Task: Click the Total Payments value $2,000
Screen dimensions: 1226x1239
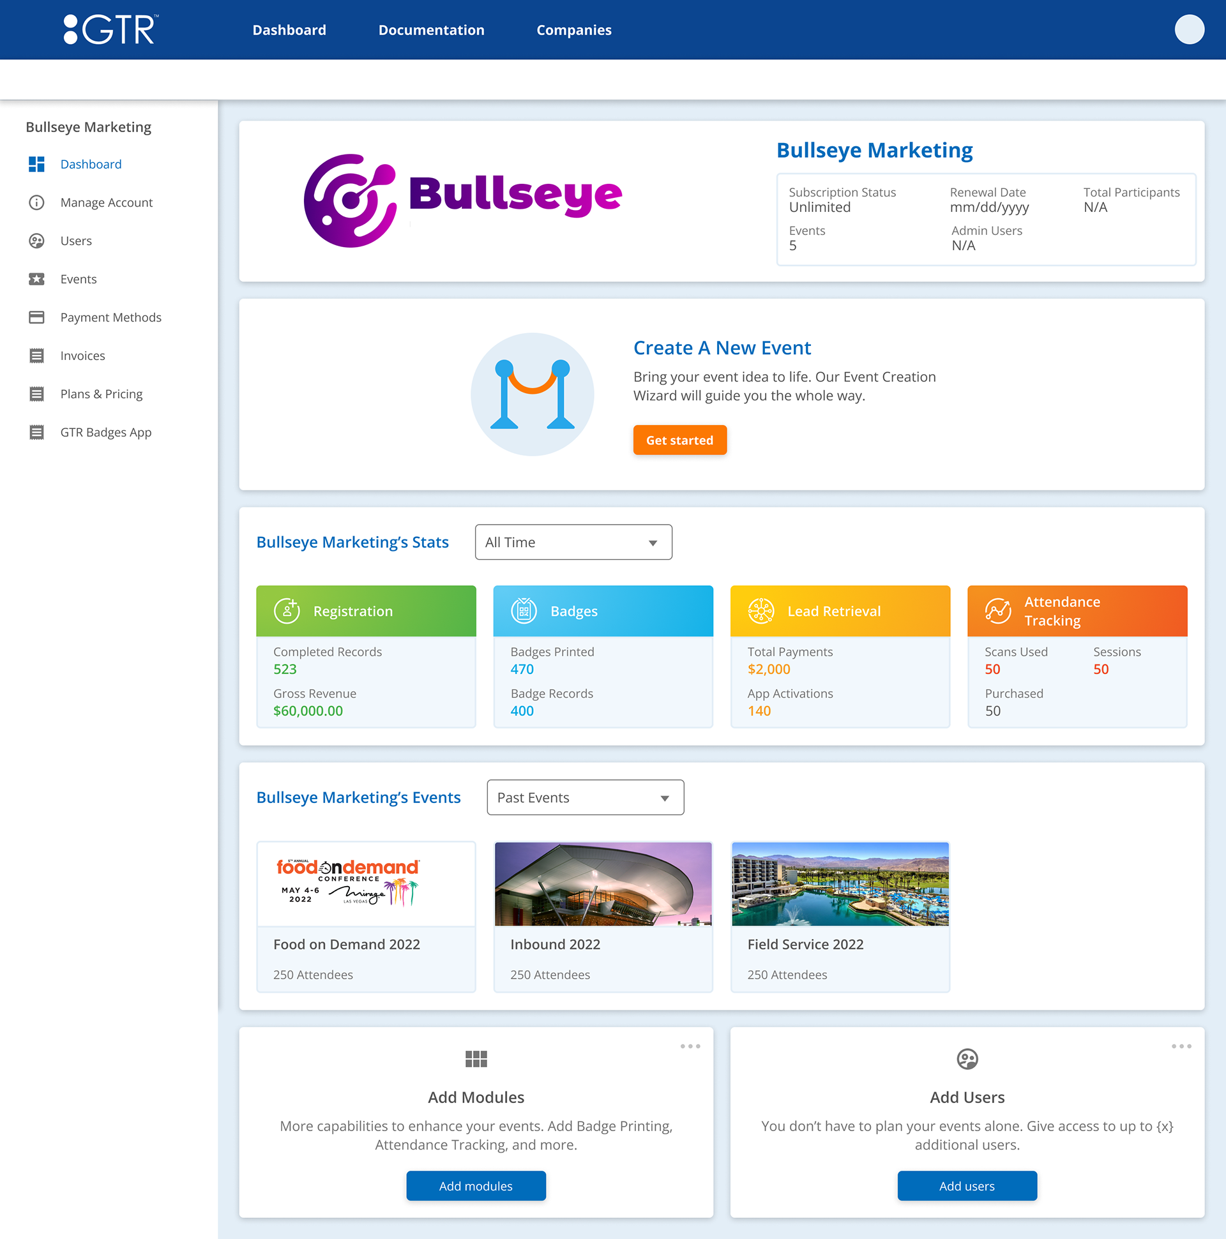Action: click(x=769, y=669)
